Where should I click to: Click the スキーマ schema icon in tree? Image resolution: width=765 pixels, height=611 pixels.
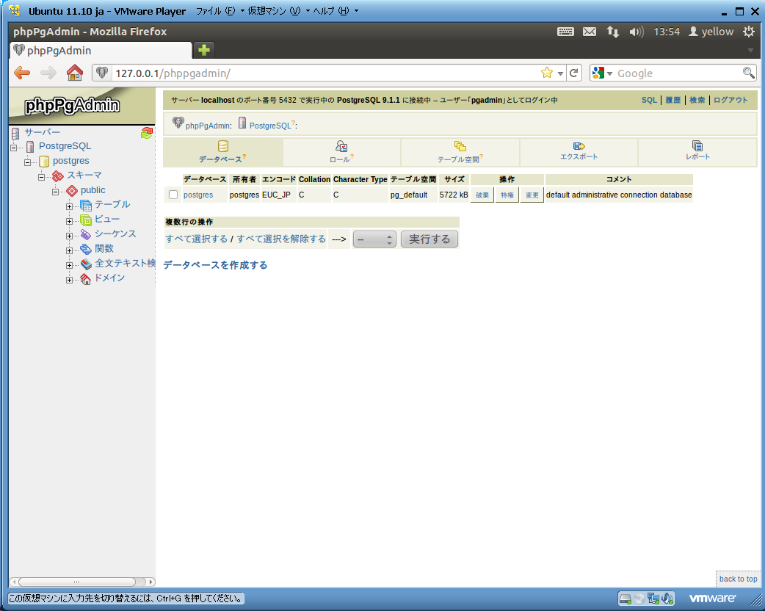(57, 176)
